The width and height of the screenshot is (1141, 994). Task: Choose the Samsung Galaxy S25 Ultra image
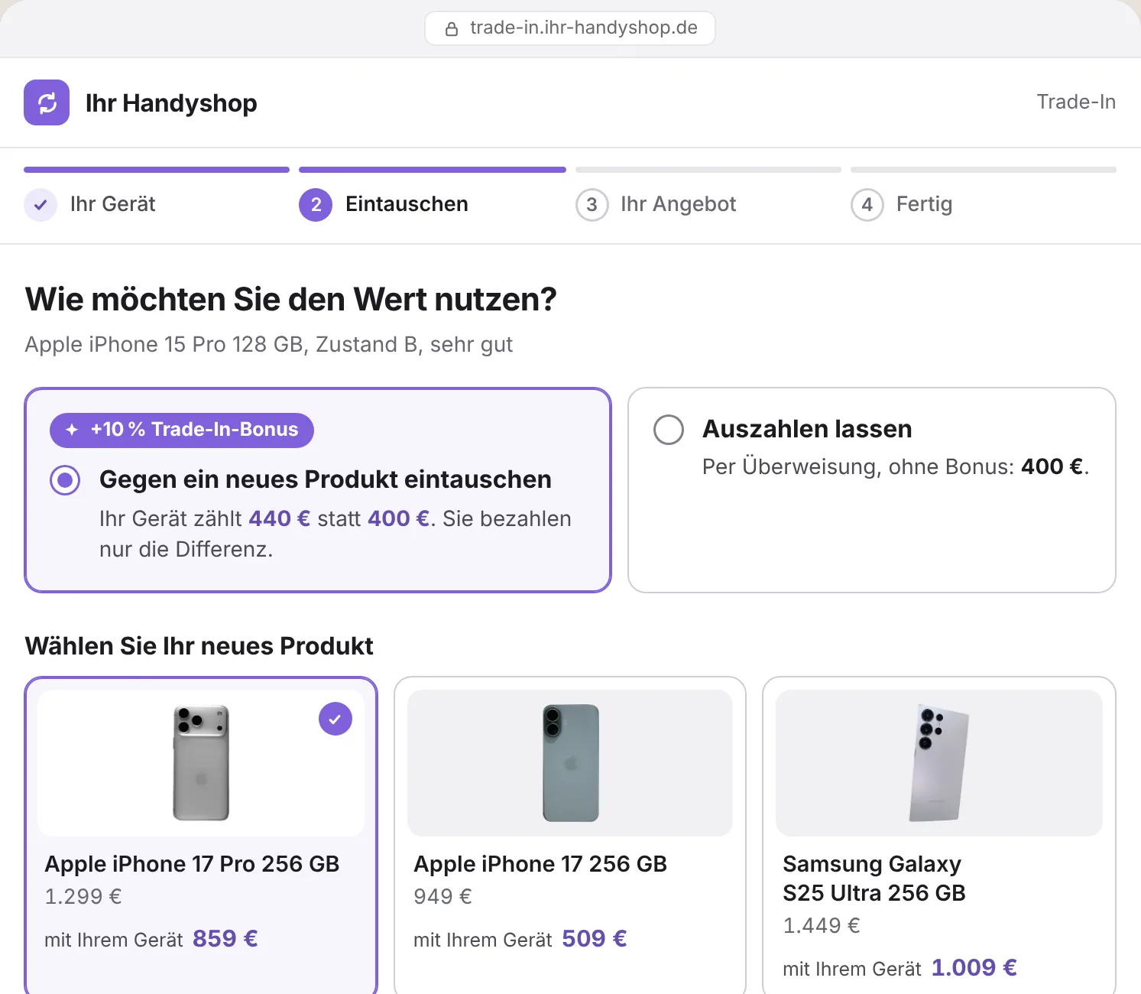point(939,763)
